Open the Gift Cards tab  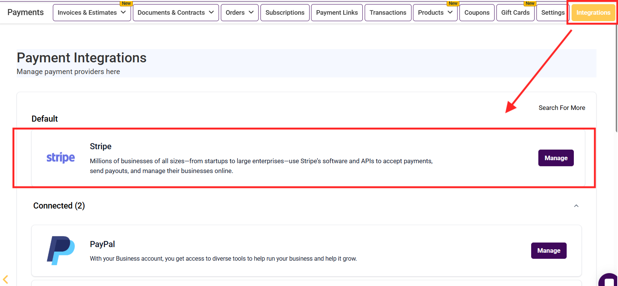tap(515, 12)
